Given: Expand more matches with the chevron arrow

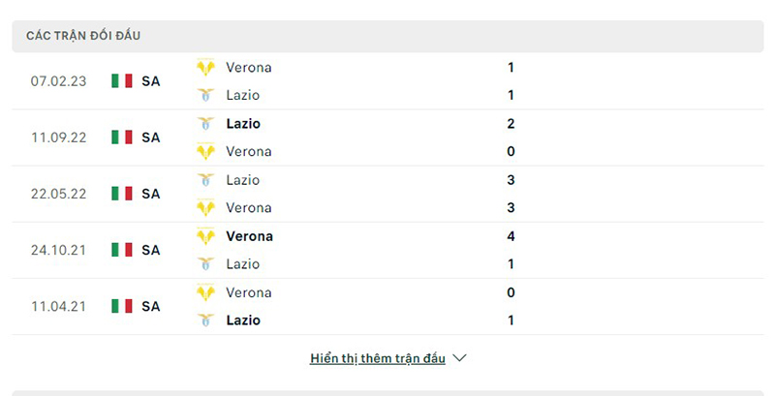Looking at the screenshot, I should (x=460, y=358).
